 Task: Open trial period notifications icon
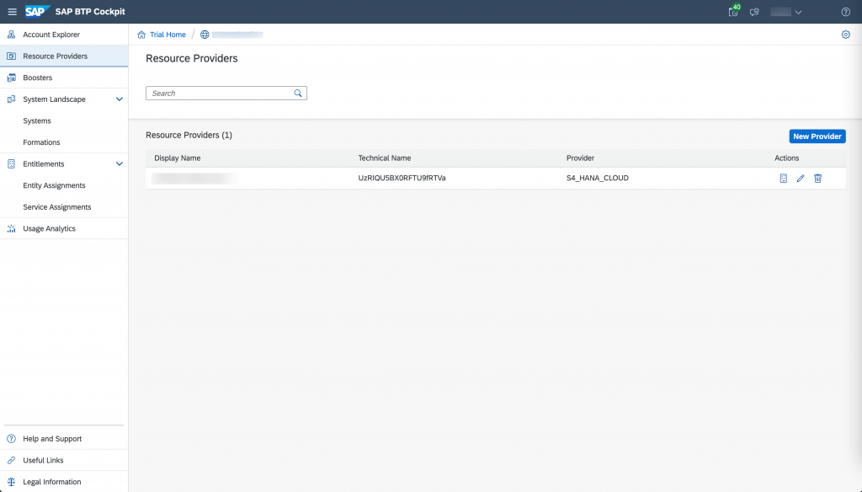pos(733,12)
